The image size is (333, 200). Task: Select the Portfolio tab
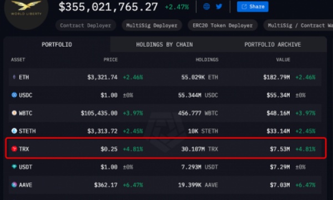pos(57,44)
